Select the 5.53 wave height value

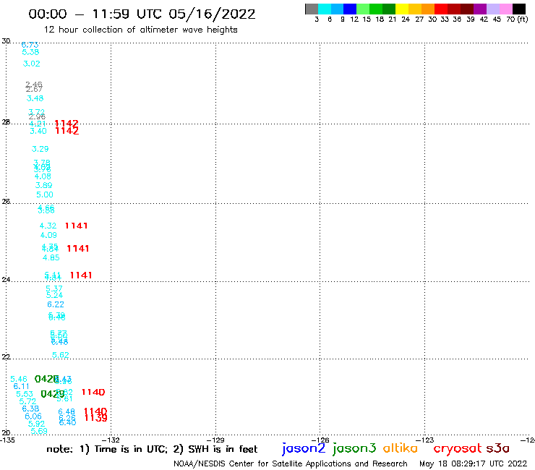[x=25, y=394]
